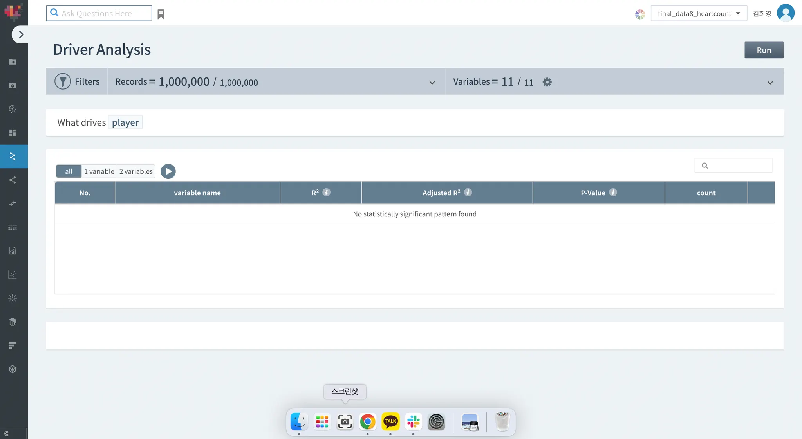The width and height of the screenshot is (802, 439).
Task: Click the Run button
Action: pyautogui.click(x=764, y=50)
